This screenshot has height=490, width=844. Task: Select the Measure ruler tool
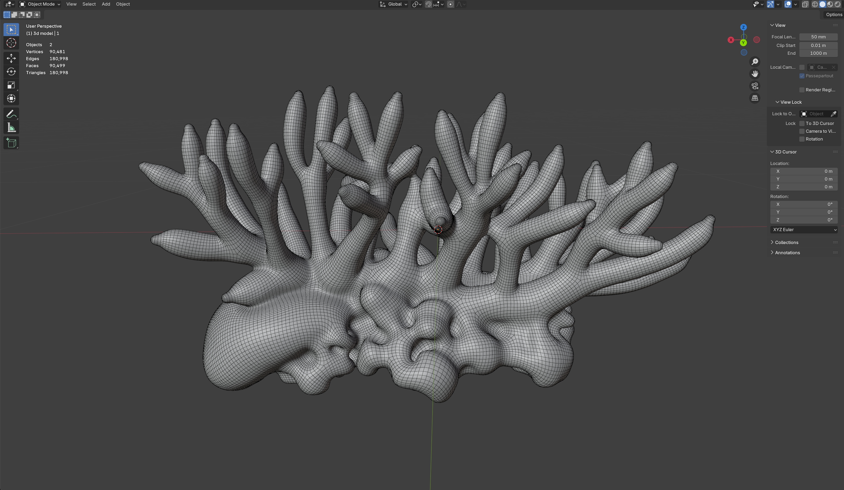[11, 128]
